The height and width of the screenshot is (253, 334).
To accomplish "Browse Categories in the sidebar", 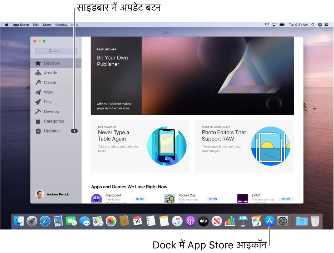I will [56, 121].
